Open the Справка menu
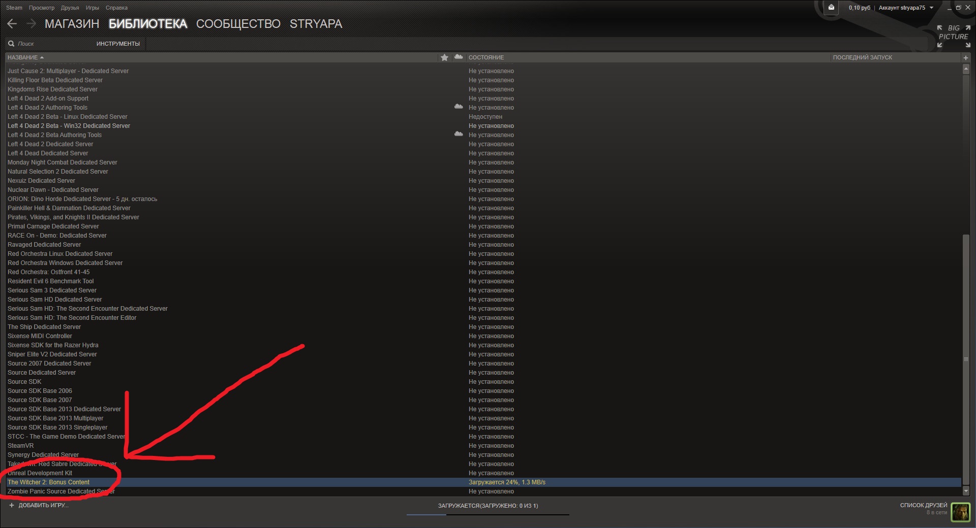This screenshot has width=976, height=528. (117, 8)
